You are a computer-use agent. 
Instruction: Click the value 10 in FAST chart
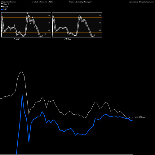tap(45, 34)
